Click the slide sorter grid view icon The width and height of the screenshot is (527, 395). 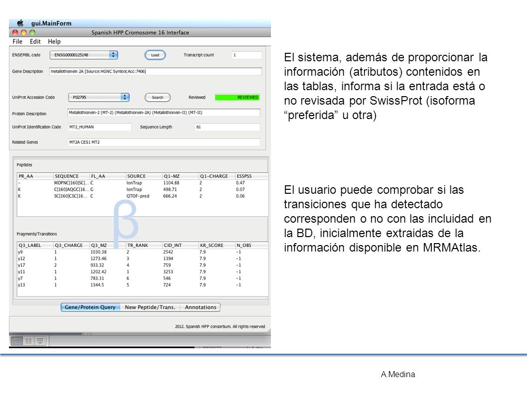28,341
